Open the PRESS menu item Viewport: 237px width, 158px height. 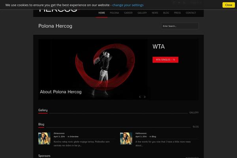click(177, 13)
